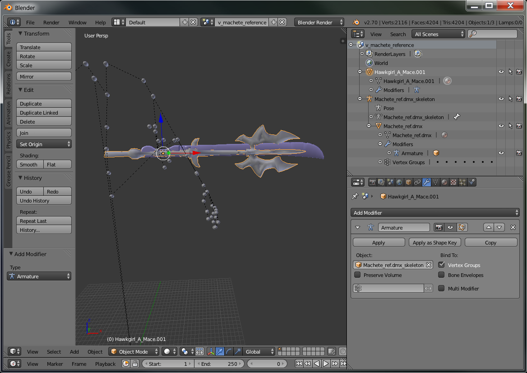
Task: Click the bone icon beside Machete_ref.dmx_skeleton
Action: [x=457, y=117]
